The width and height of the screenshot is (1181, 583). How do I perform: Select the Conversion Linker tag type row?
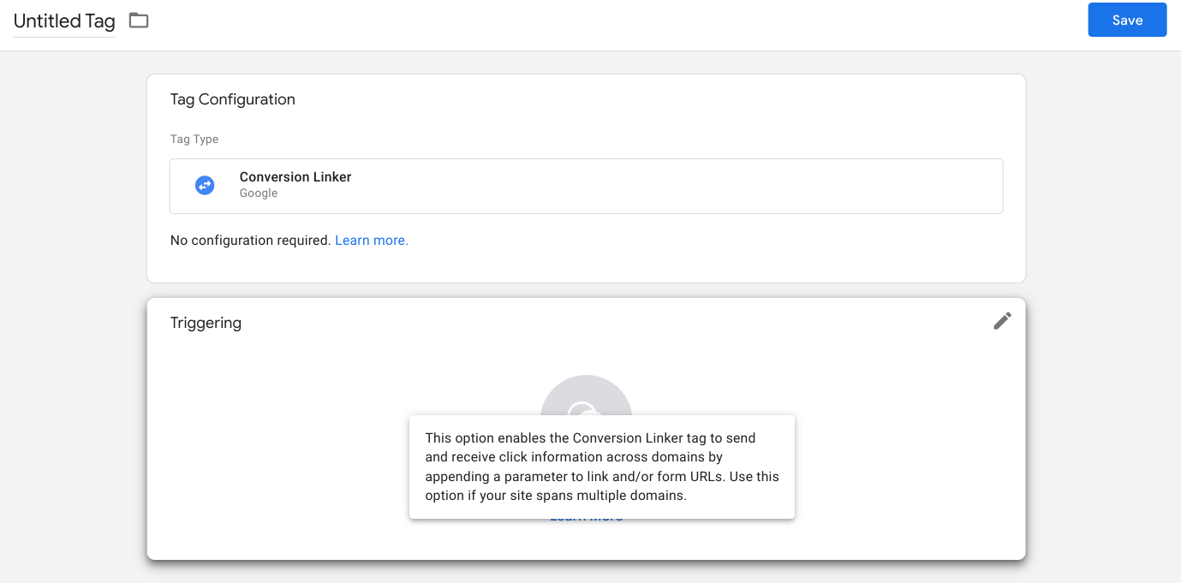point(586,186)
